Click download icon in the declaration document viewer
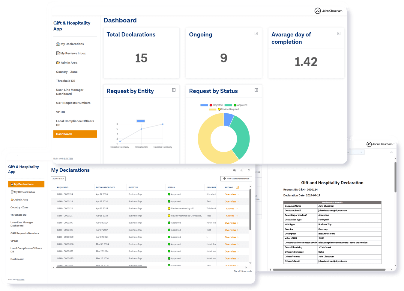The width and height of the screenshot is (404, 291). pos(391,152)
